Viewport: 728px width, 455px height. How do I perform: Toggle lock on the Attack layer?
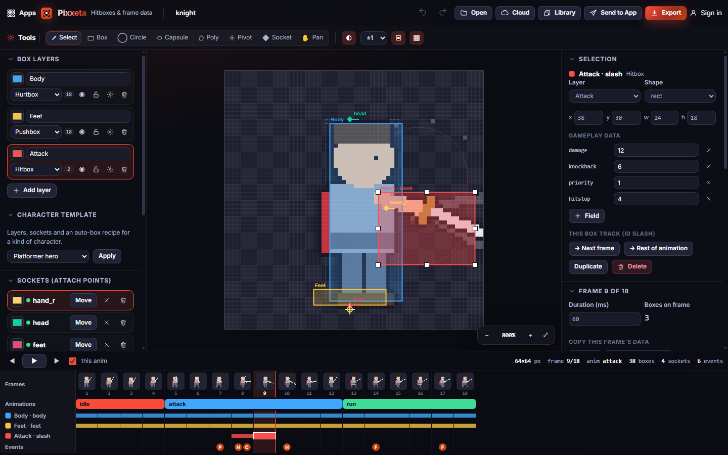point(96,169)
